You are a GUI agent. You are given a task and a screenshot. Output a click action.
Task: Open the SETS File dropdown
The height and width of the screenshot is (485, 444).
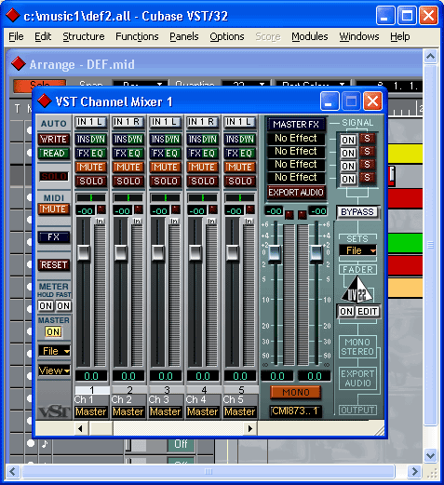[357, 250]
